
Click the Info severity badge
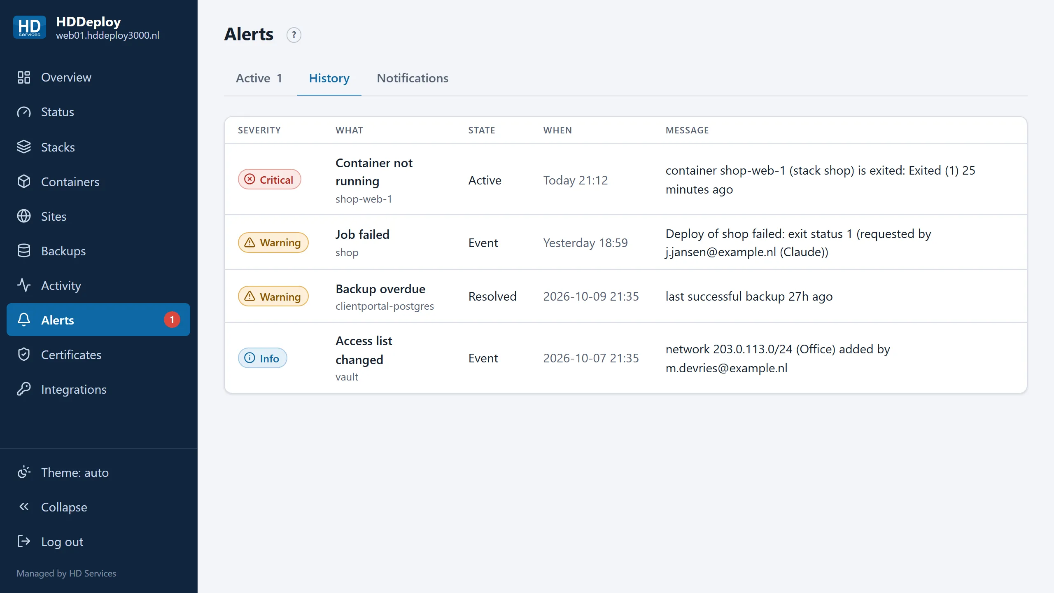click(x=263, y=358)
